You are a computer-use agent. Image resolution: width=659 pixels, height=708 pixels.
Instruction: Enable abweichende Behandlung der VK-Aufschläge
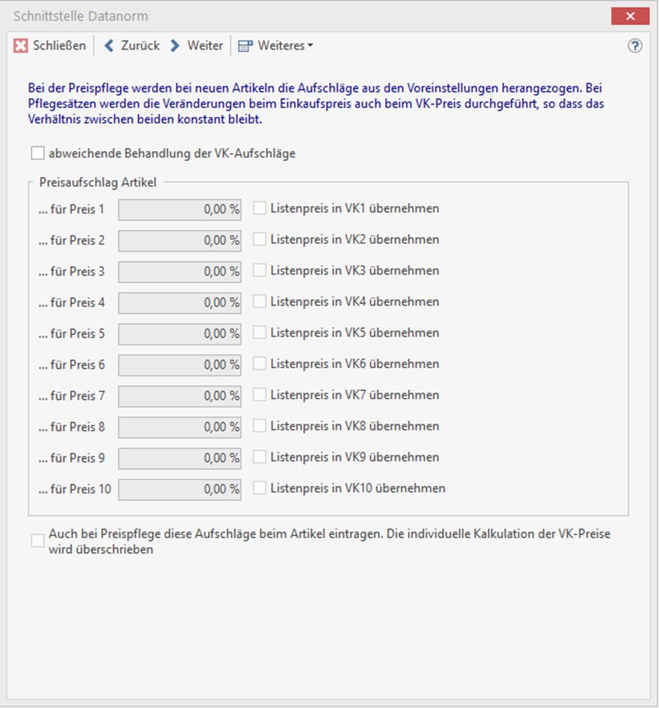pos(37,154)
